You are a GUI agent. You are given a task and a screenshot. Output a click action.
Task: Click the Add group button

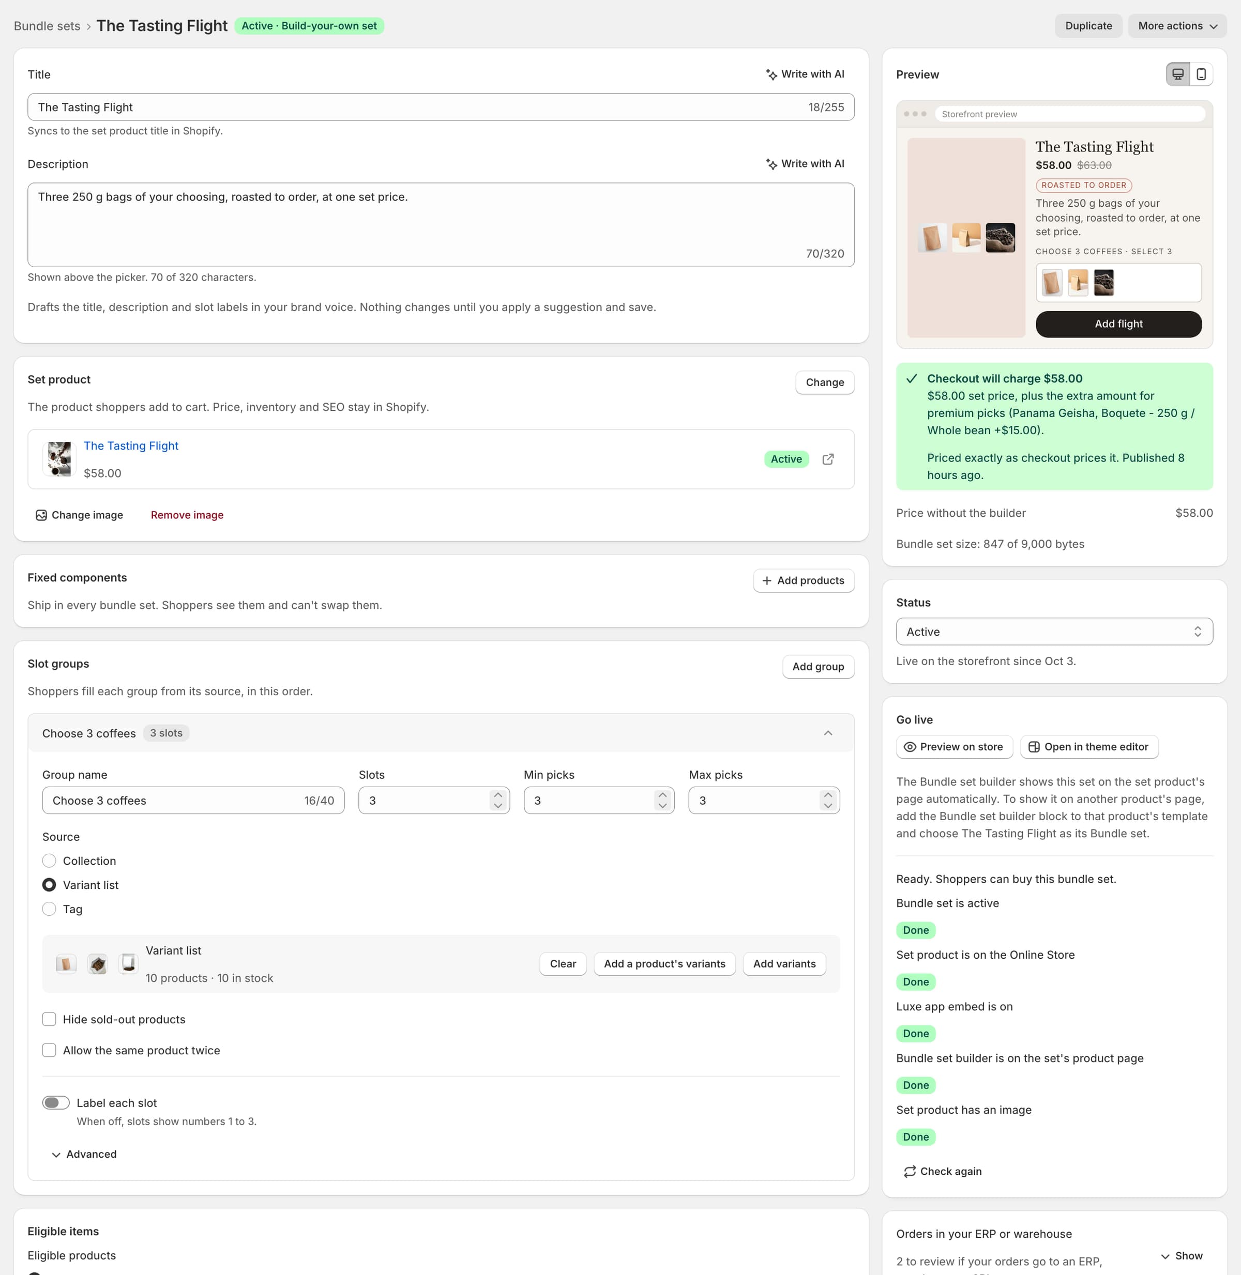coord(818,667)
